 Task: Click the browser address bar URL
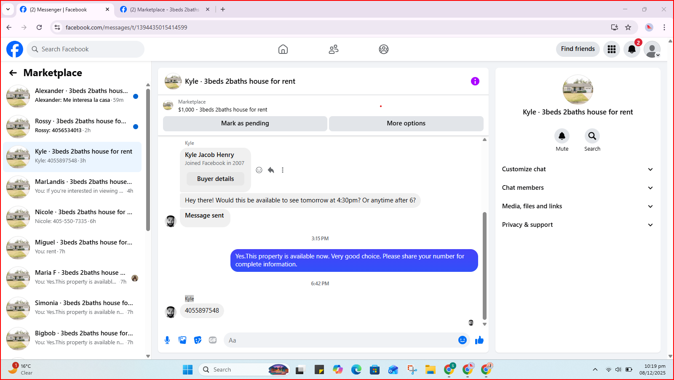tap(126, 27)
